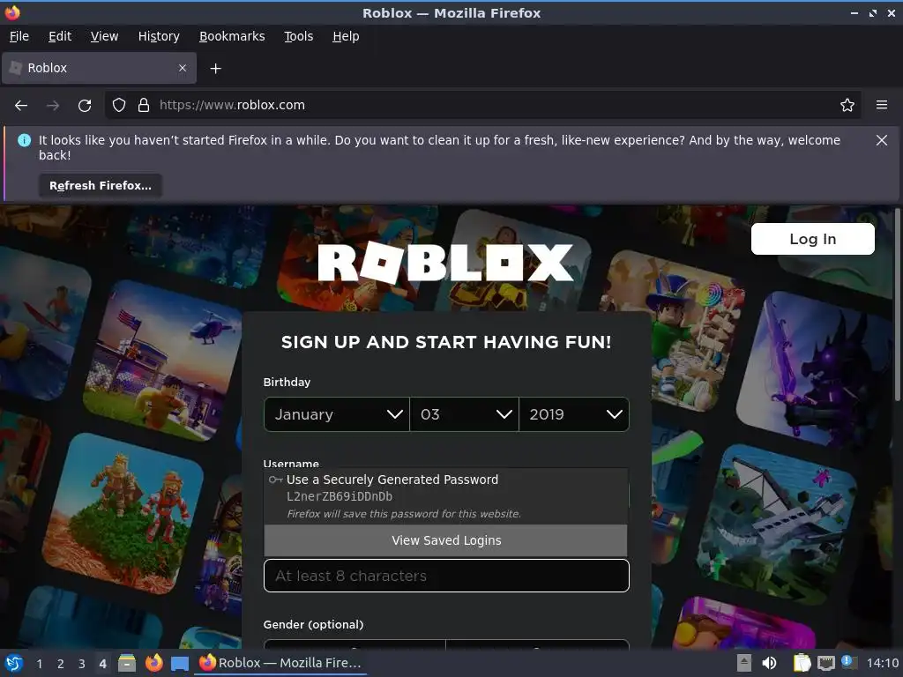The image size is (903, 677).
Task: Open the clipboard manager tray icon
Action: tap(802, 663)
